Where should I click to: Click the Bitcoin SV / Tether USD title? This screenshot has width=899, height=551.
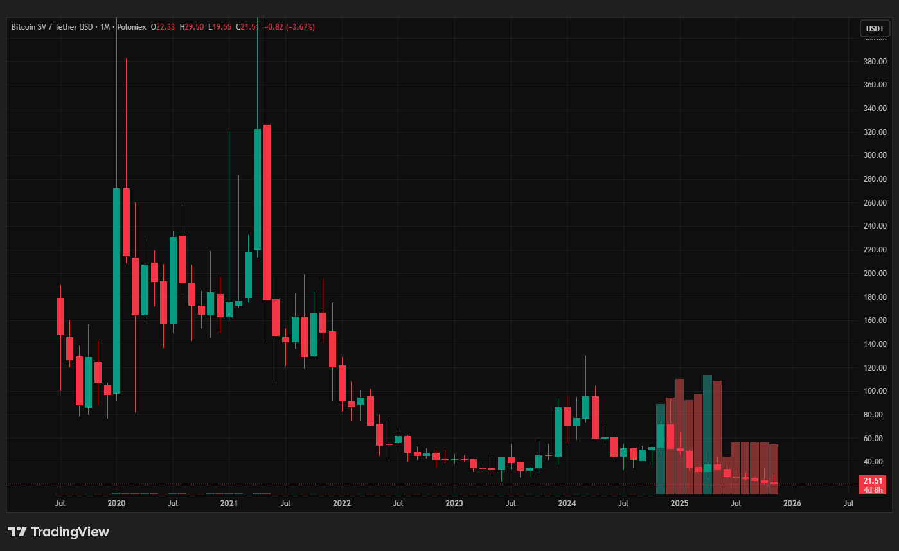51,27
